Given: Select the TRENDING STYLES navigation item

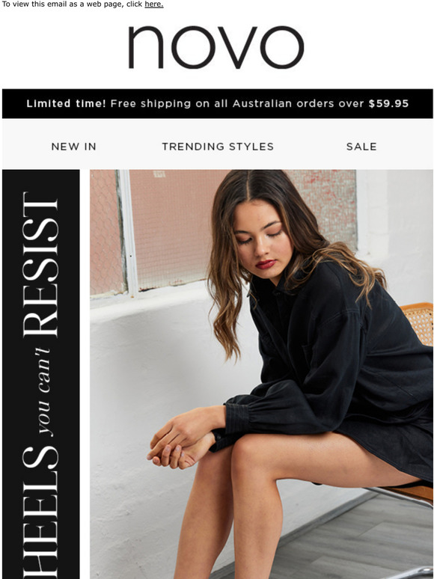Looking at the screenshot, I should pos(218,147).
